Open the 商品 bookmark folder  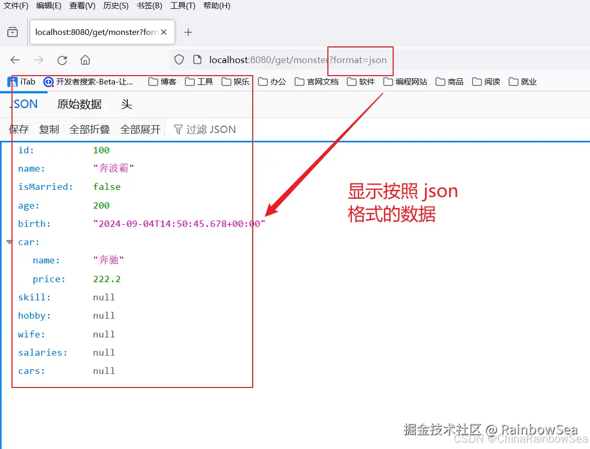[x=450, y=81]
